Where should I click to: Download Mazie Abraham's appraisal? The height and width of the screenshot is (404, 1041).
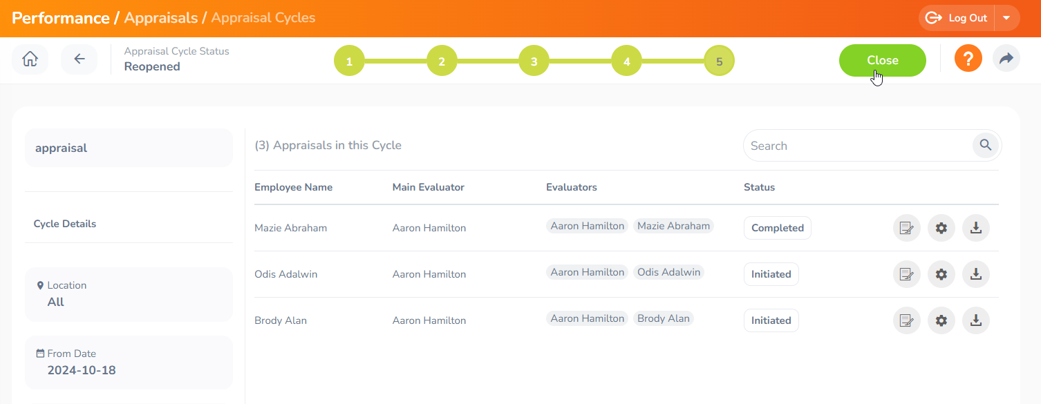pyautogui.click(x=975, y=228)
